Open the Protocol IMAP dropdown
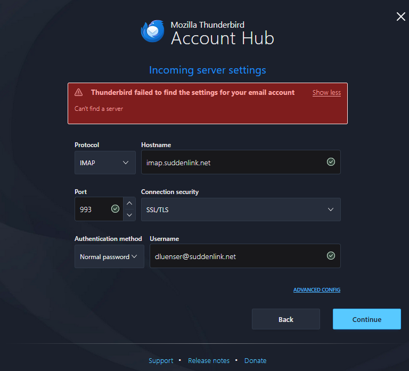This screenshot has width=409, height=371. (x=105, y=163)
